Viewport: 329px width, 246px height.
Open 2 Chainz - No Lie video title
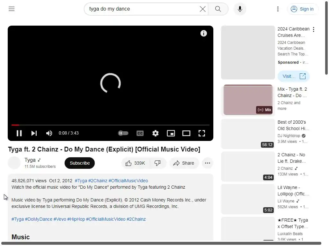(292, 158)
